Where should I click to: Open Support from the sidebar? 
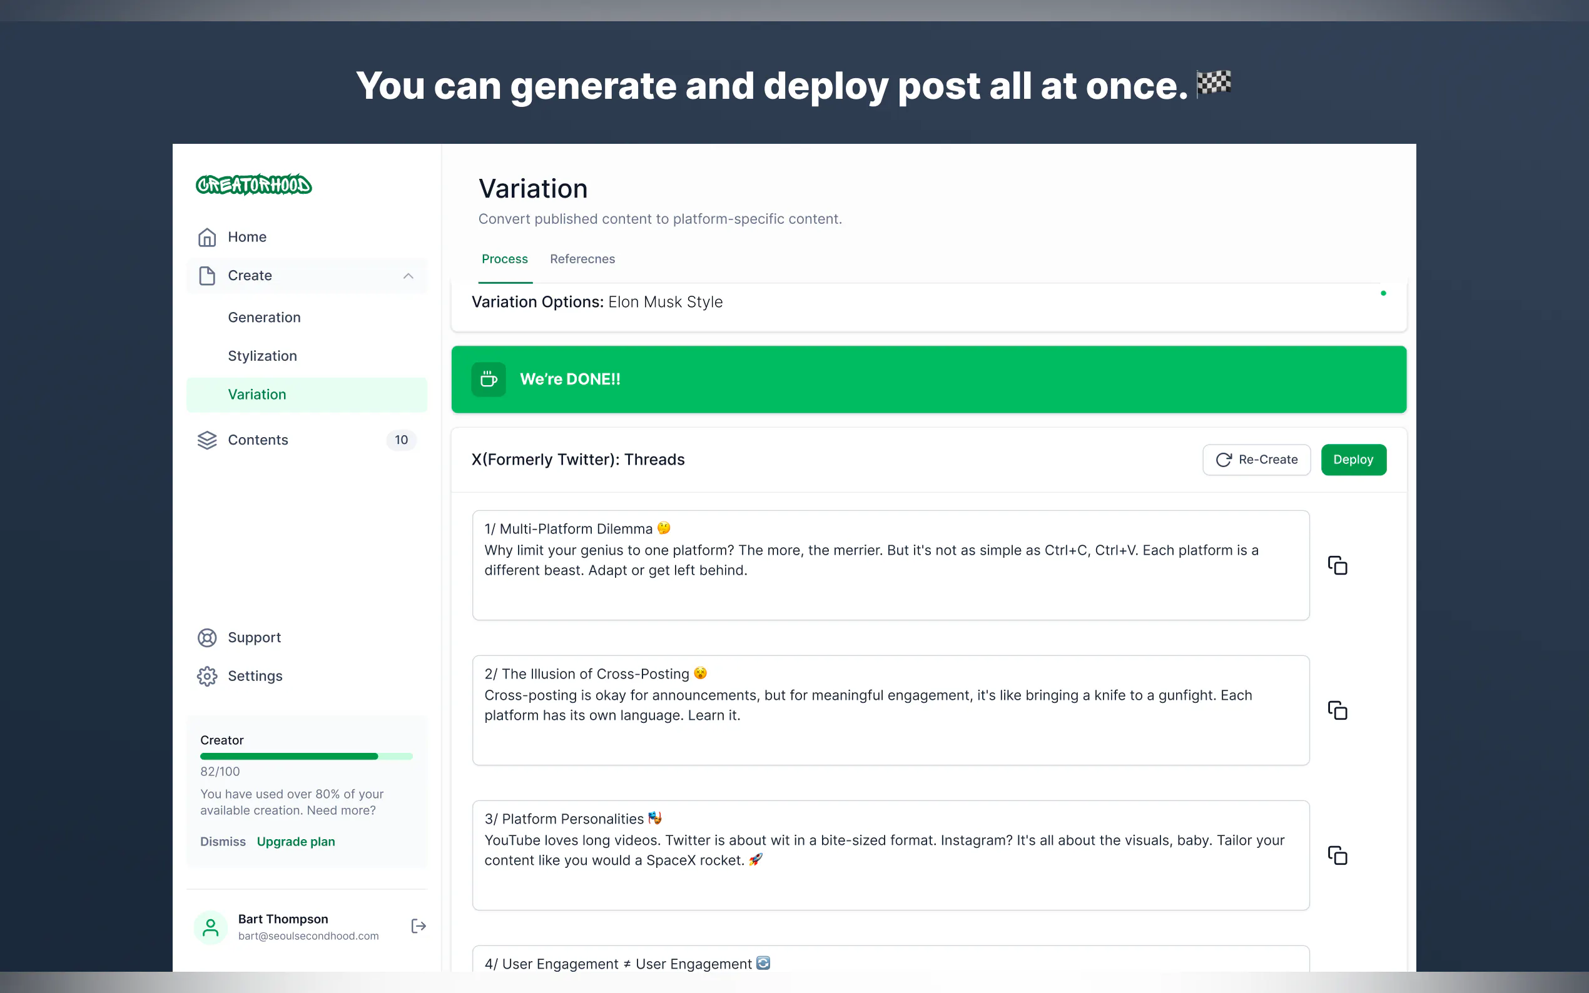253,637
